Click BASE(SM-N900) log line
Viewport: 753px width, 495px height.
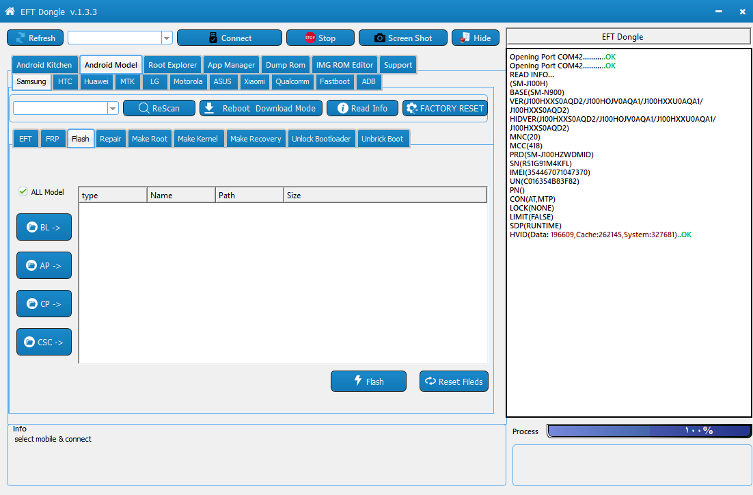(537, 92)
